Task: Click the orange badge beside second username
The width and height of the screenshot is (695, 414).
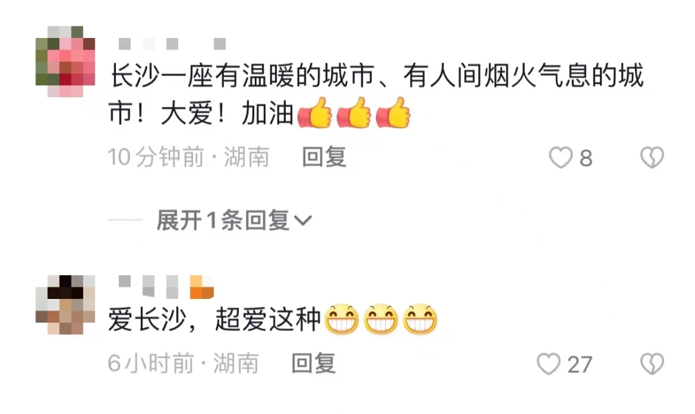Action: click(x=202, y=287)
